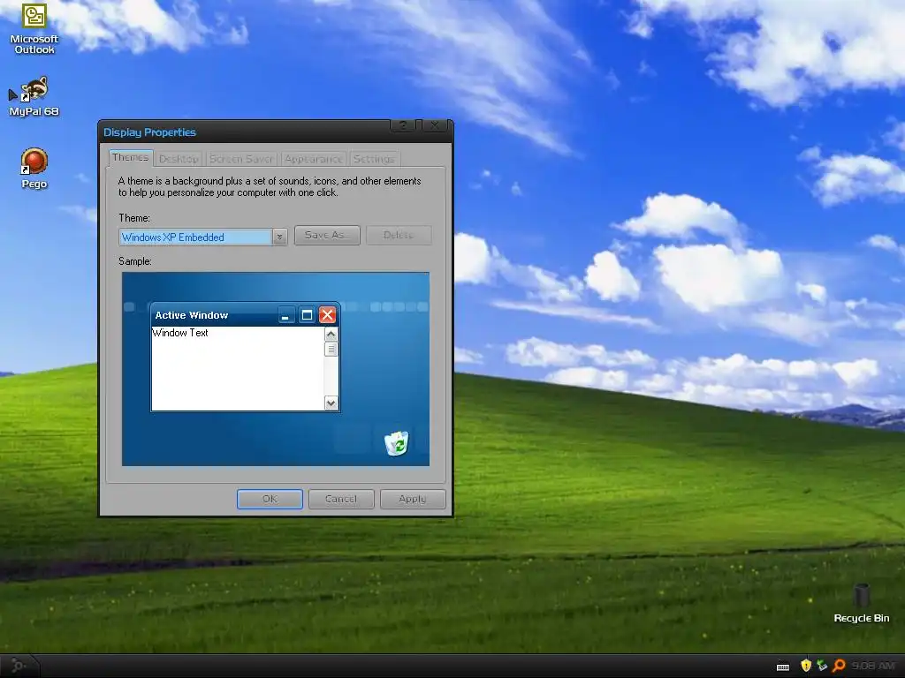Select the Pego desktop shortcut

click(x=34, y=168)
